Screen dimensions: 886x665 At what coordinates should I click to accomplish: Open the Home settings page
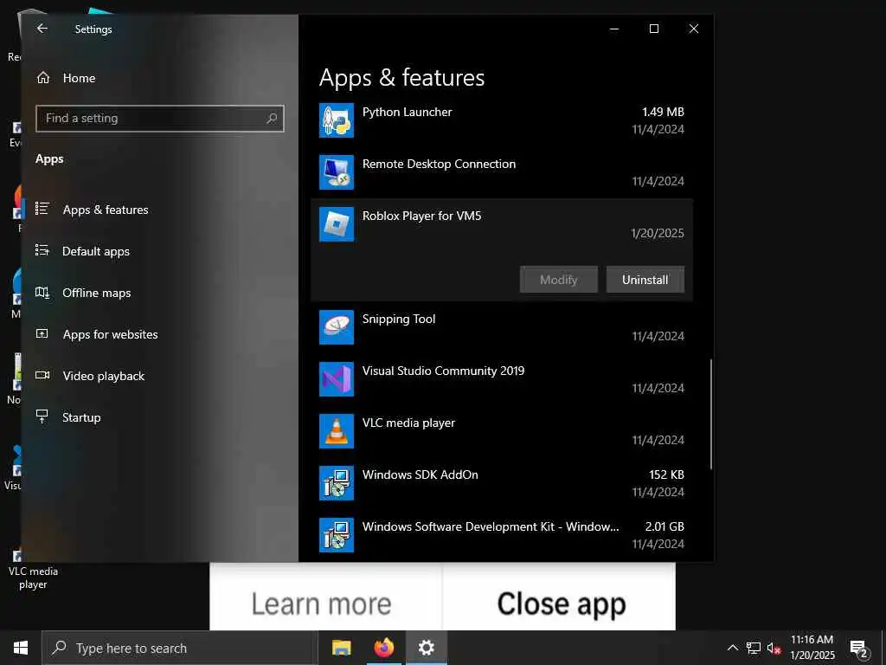(x=79, y=78)
